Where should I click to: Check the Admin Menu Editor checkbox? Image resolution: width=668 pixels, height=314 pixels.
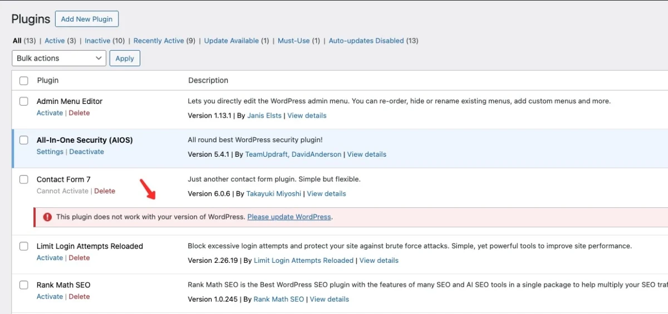click(x=24, y=101)
